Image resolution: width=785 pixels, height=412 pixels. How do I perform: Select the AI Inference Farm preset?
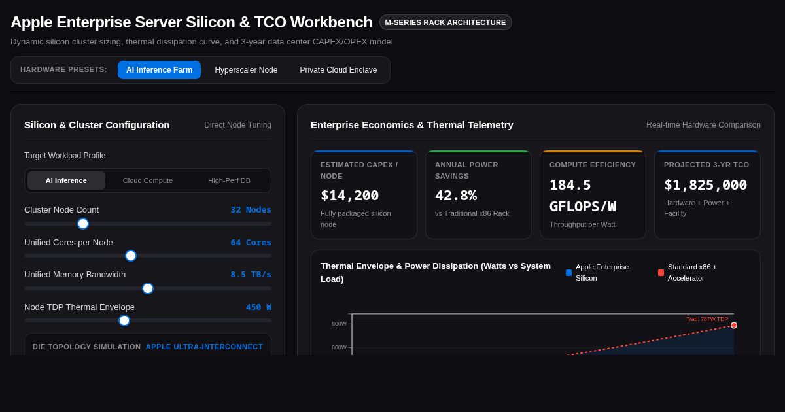(x=159, y=70)
